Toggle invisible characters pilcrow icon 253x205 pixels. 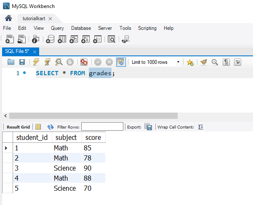(x=226, y=62)
